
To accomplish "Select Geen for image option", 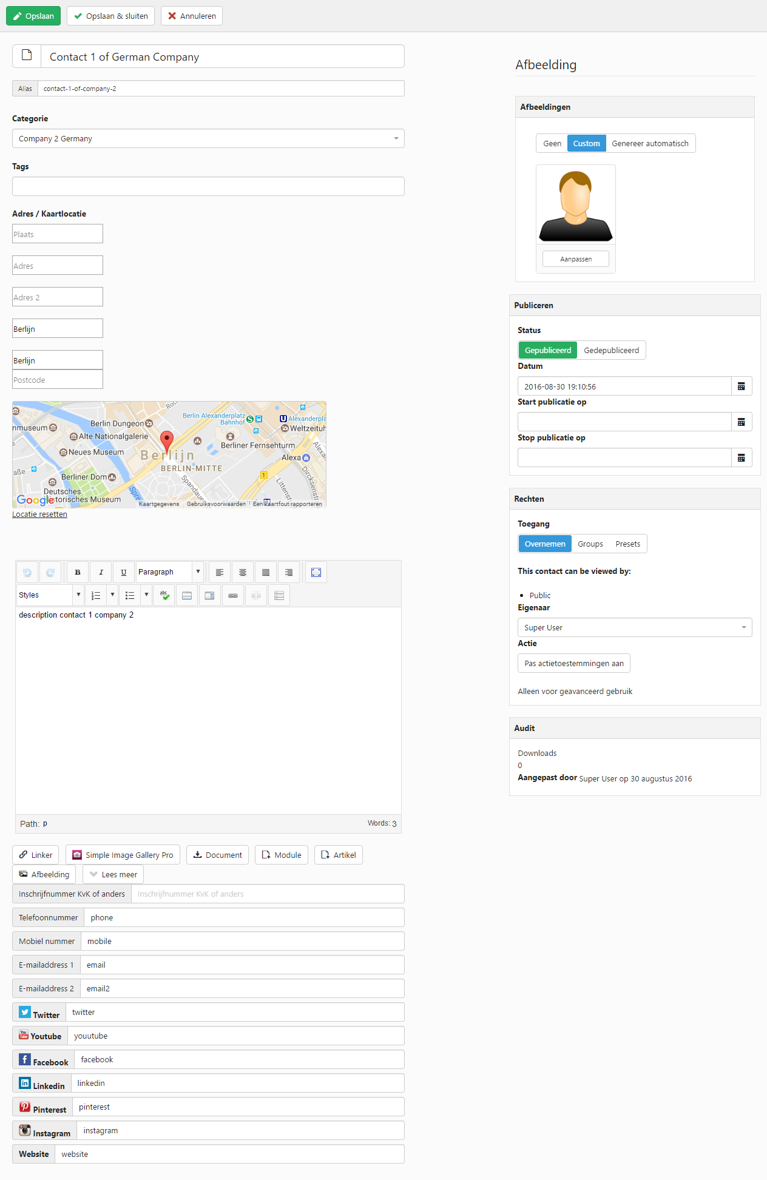I will (552, 144).
